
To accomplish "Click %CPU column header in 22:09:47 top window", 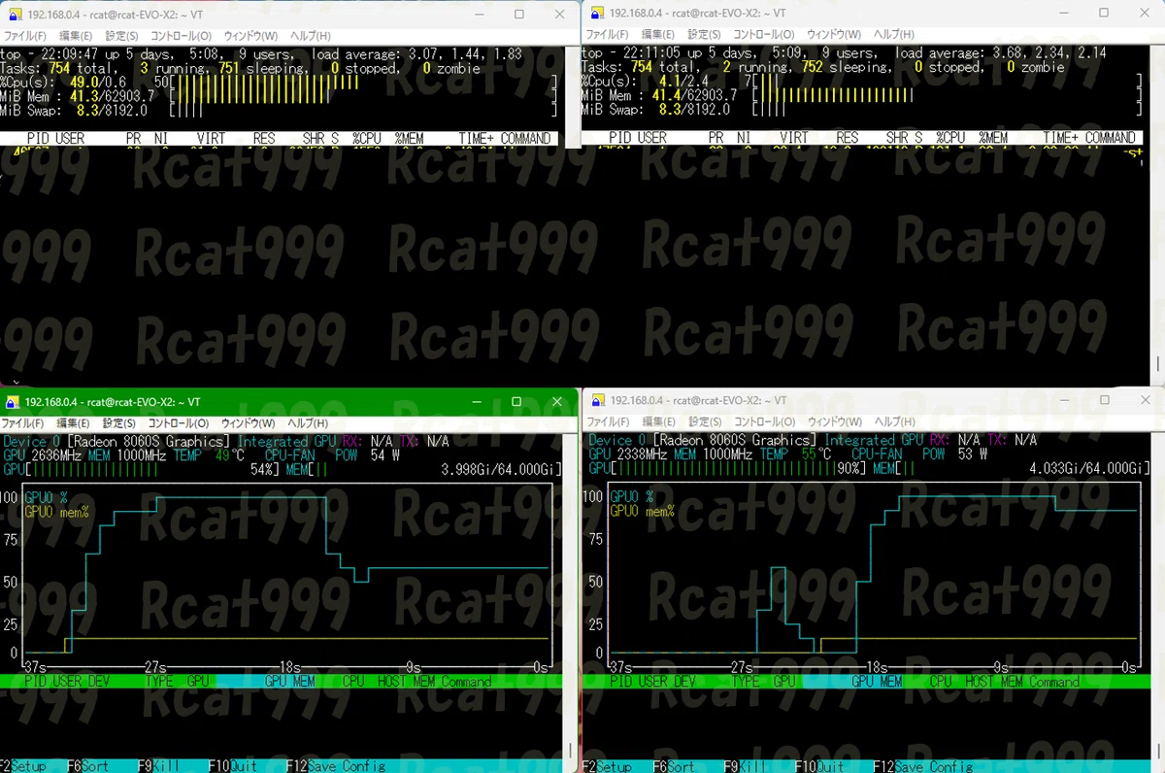I will point(367,139).
